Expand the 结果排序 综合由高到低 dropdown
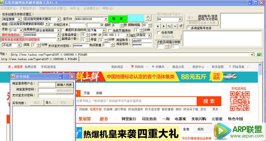This screenshot has height=141, width=266. pos(59,30)
